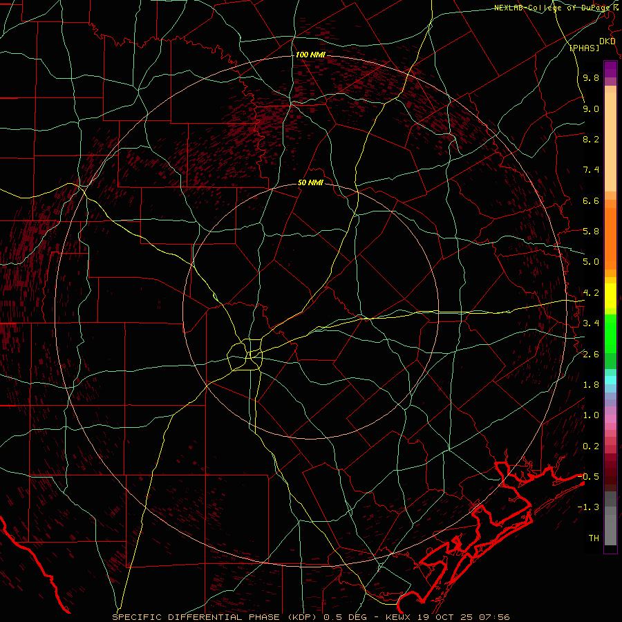Click the 50 NMI range ring label
This screenshot has width=622, height=622.
[x=310, y=182]
